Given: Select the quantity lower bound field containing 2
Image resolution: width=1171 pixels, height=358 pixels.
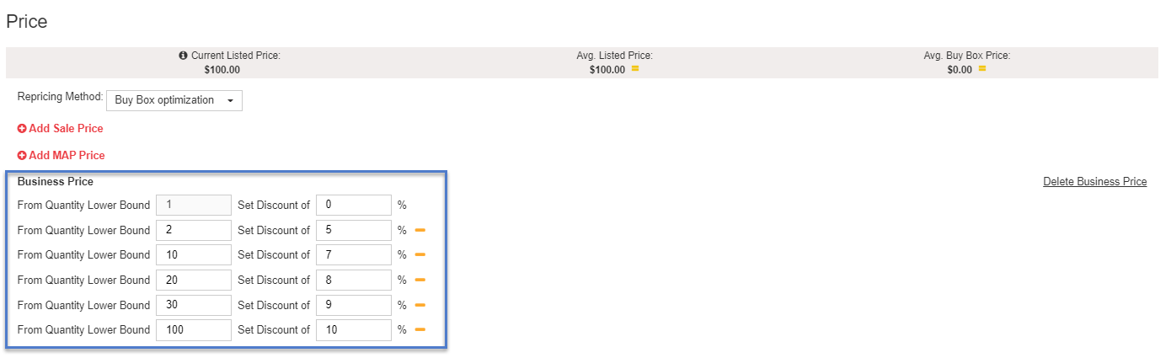Looking at the screenshot, I should pos(194,230).
